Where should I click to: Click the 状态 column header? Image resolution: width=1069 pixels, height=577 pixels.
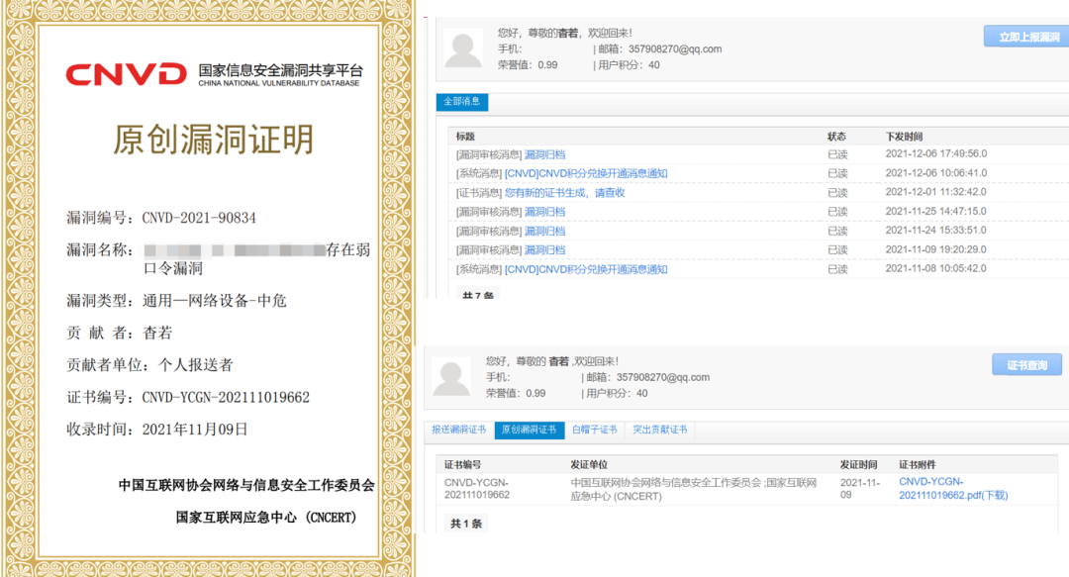[836, 137]
